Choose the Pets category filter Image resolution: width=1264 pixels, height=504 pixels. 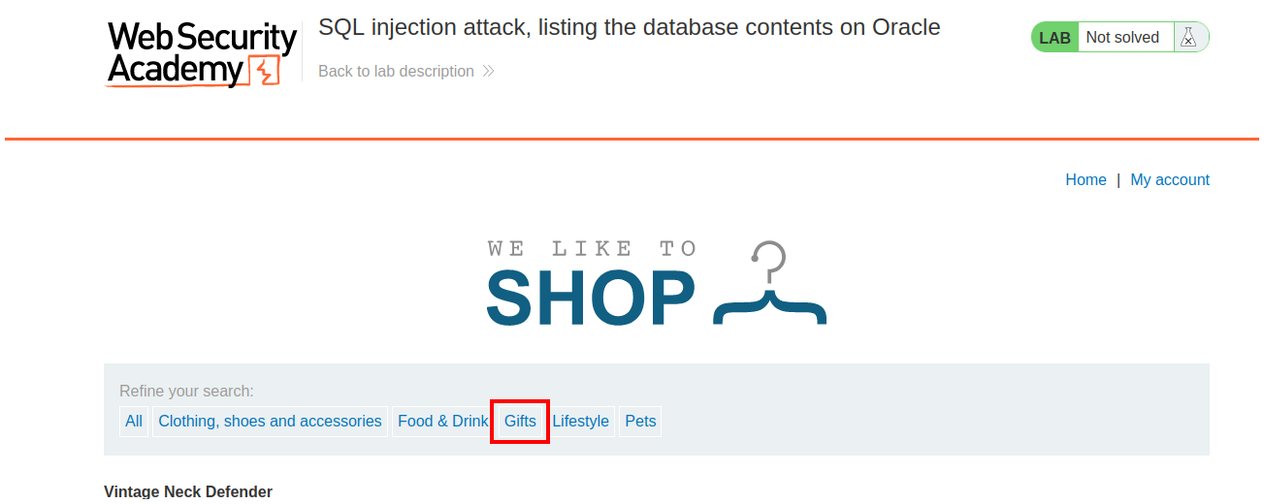(640, 422)
